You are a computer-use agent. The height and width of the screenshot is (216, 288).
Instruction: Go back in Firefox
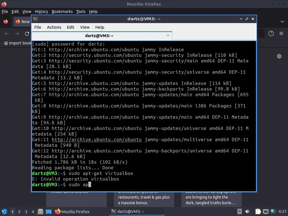point(7,34)
